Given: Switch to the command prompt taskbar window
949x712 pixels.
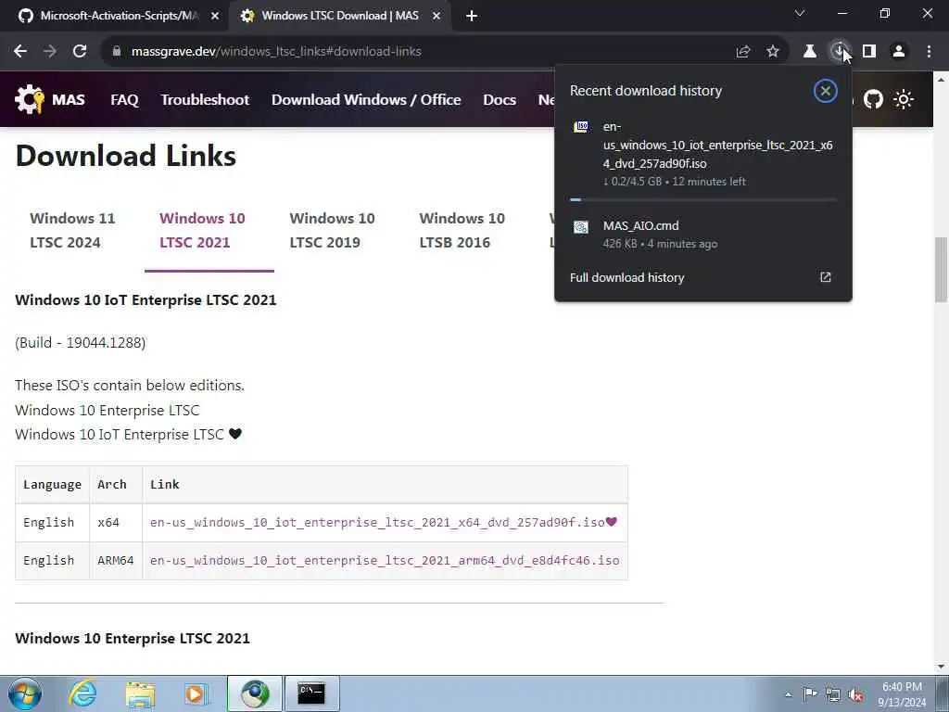Looking at the screenshot, I should (x=311, y=693).
